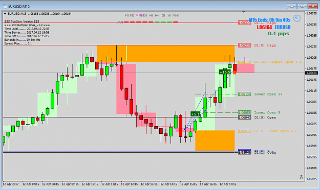The image size is (320, 190).
Task: Expand the EURUSD,M15 chart dropdown triangle
Action: pos(5,14)
